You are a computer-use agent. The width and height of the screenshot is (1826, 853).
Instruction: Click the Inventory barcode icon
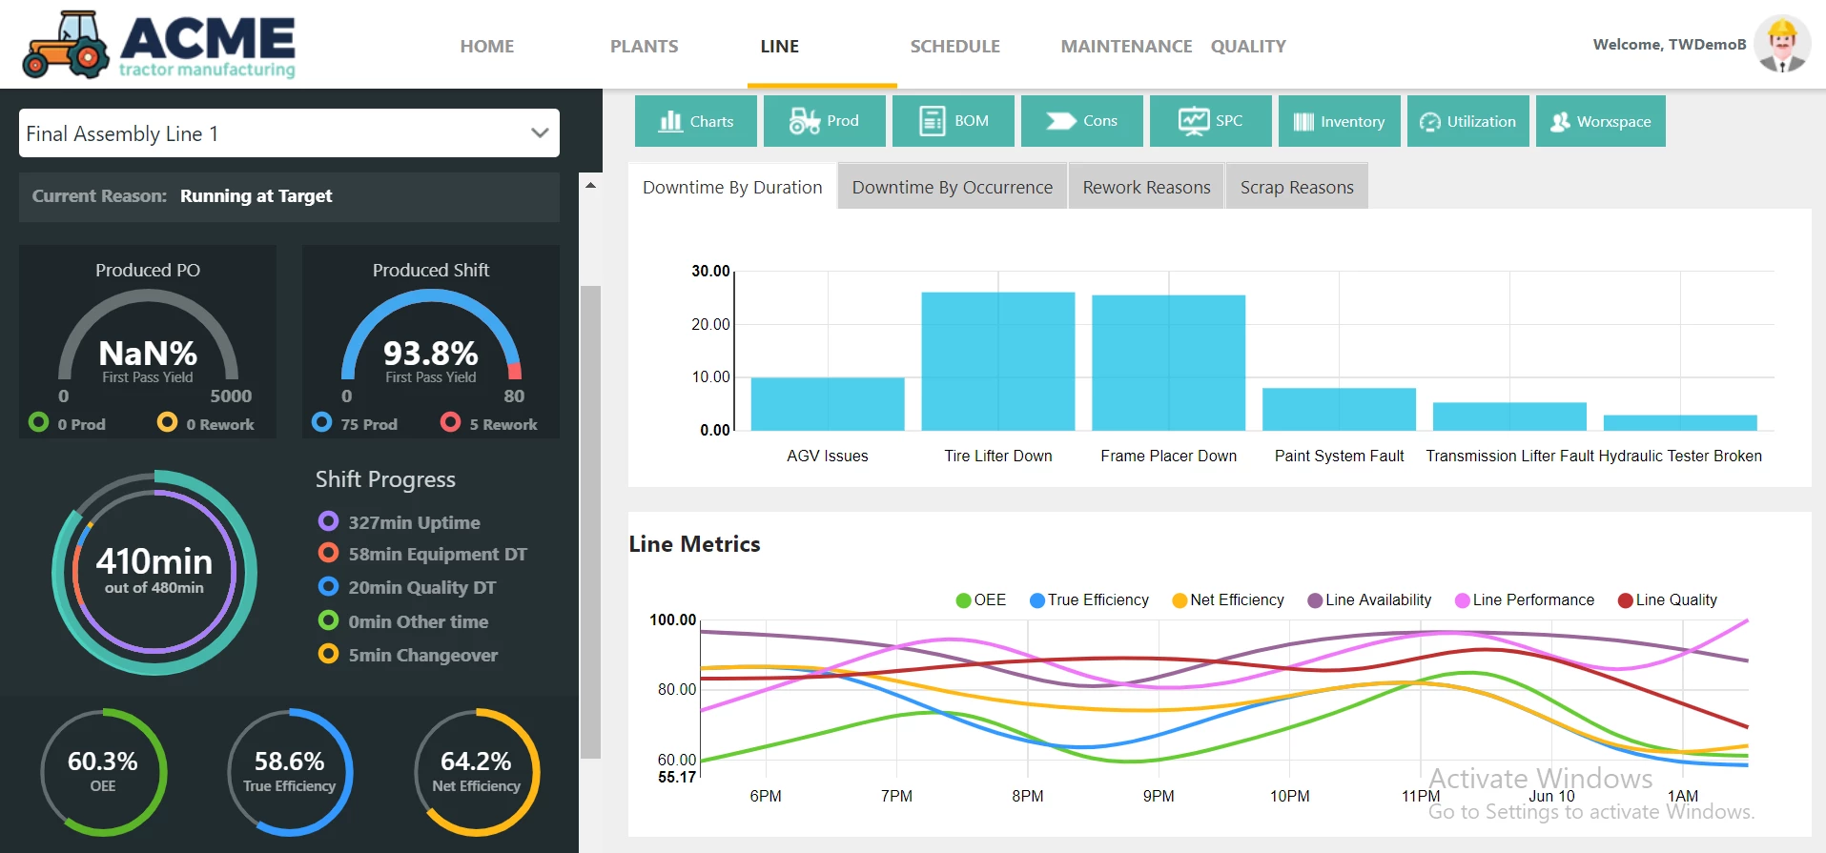[1303, 122]
